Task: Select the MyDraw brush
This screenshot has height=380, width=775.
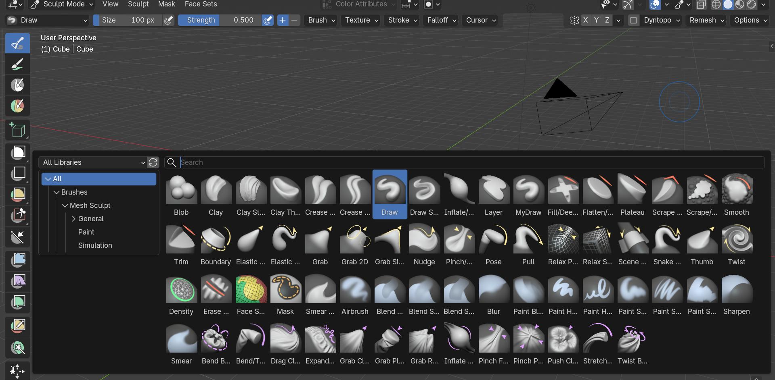Action: [528, 195]
